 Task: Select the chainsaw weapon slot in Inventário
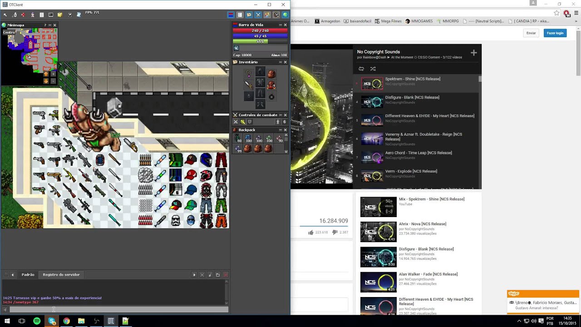(x=249, y=85)
